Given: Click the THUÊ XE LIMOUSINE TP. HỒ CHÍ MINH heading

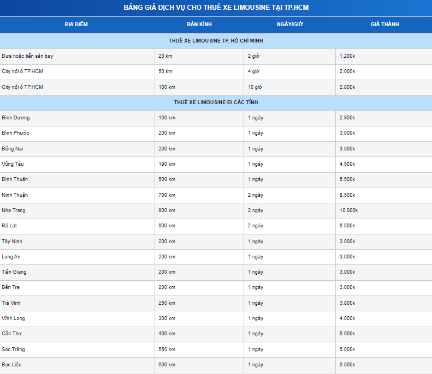Looking at the screenshot, I should point(216,41).
